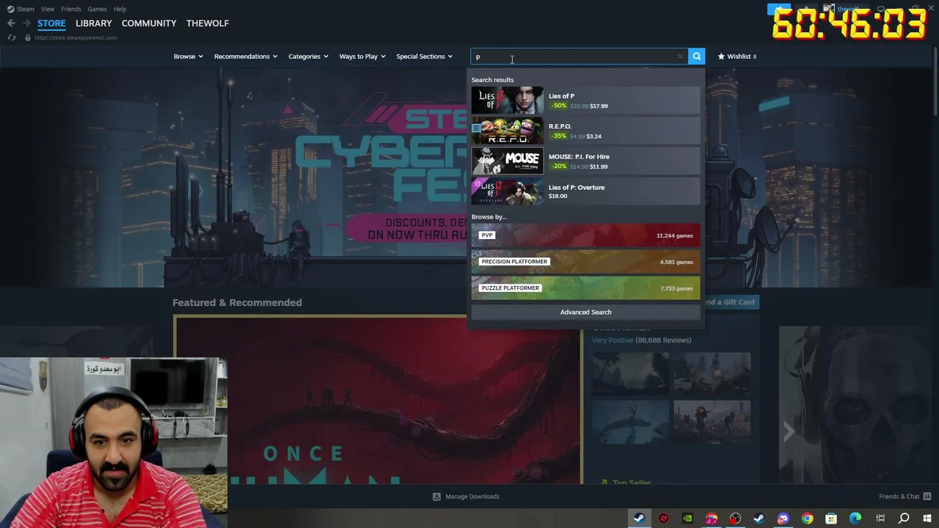
Task: Expand the Categories dropdown
Action: (308, 56)
